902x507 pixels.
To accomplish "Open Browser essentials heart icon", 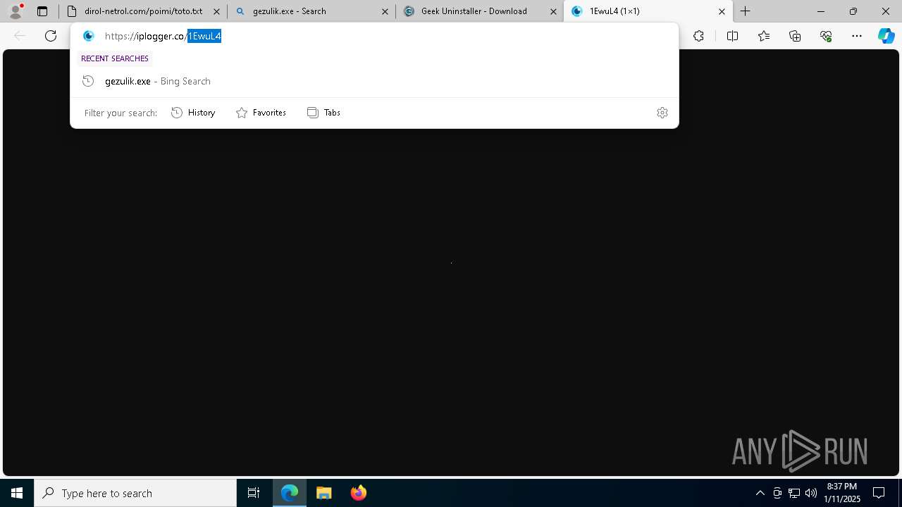I will coord(826,36).
